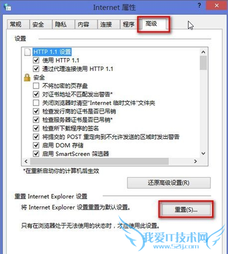Viewport: 228px width, 254px height.
Task: Click the help question mark button
Action: pos(199,6)
